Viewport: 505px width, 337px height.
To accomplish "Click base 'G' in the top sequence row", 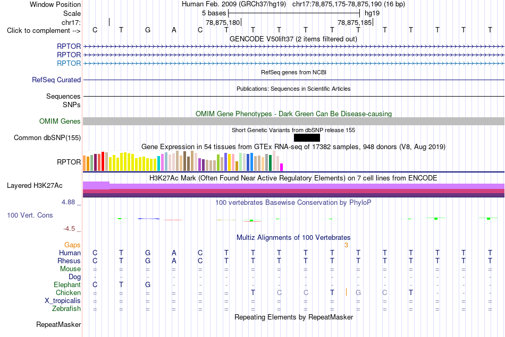I will [x=147, y=30].
